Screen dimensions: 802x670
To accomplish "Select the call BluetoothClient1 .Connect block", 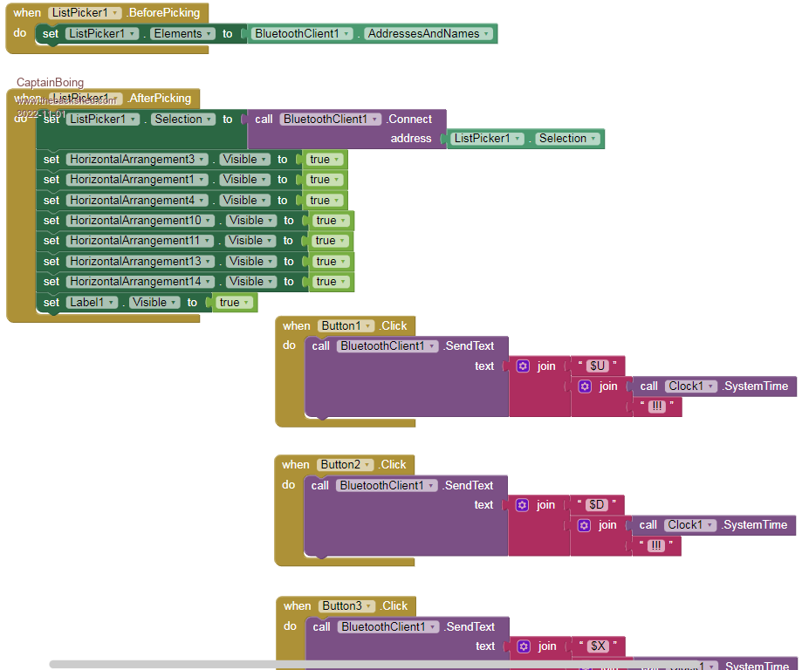I will (264, 120).
